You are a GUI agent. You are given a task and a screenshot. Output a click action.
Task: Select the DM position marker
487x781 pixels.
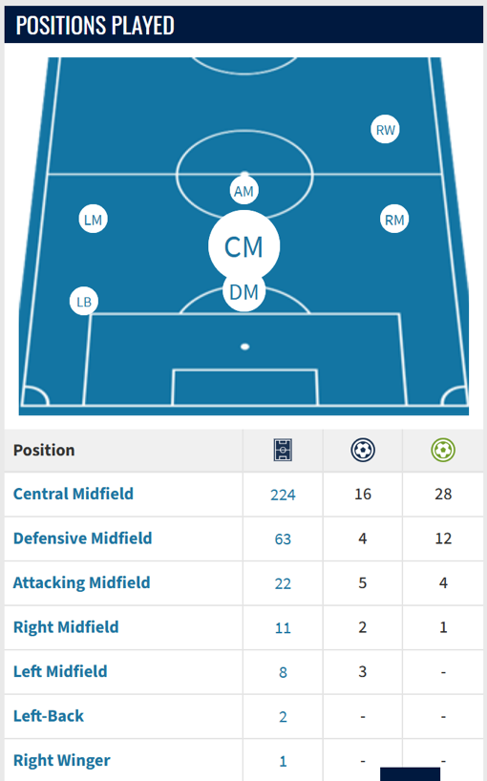(x=244, y=293)
